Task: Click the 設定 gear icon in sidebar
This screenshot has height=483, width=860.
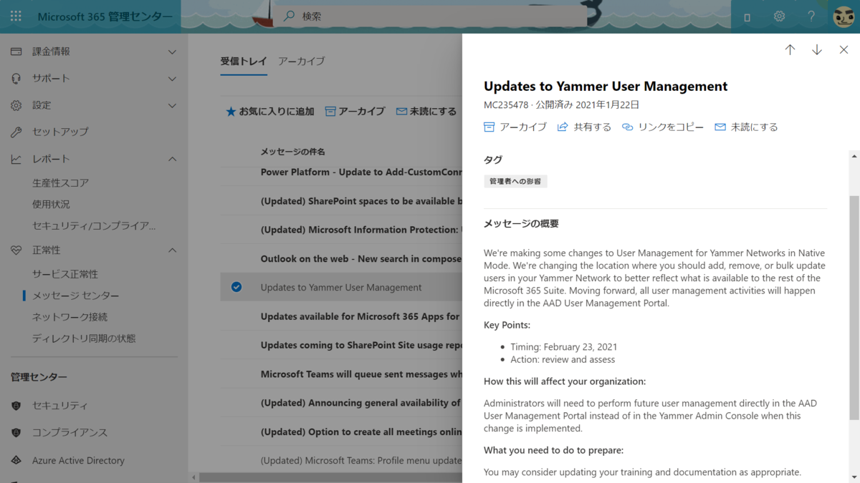Action: [16, 105]
